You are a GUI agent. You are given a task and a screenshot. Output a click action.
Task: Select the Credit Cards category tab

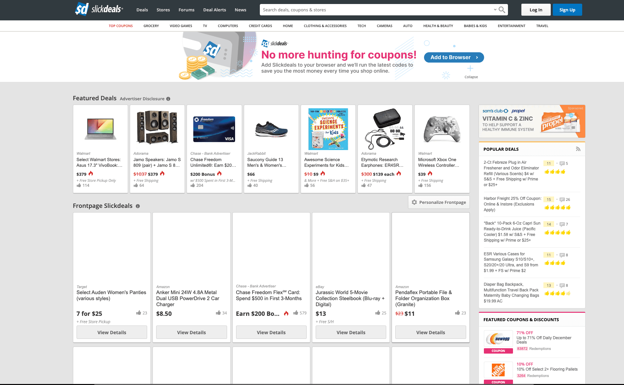pyautogui.click(x=261, y=26)
